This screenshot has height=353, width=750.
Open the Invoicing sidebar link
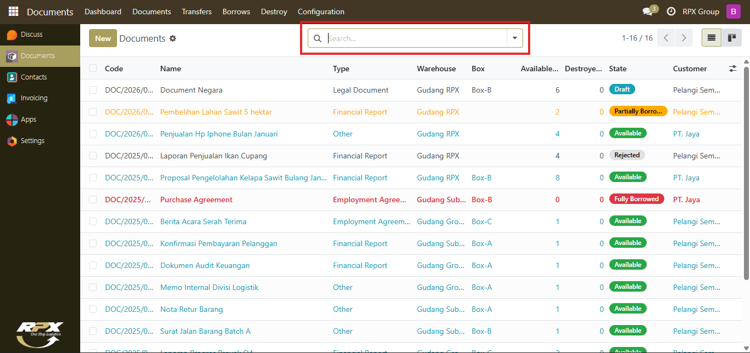[x=40, y=99]
